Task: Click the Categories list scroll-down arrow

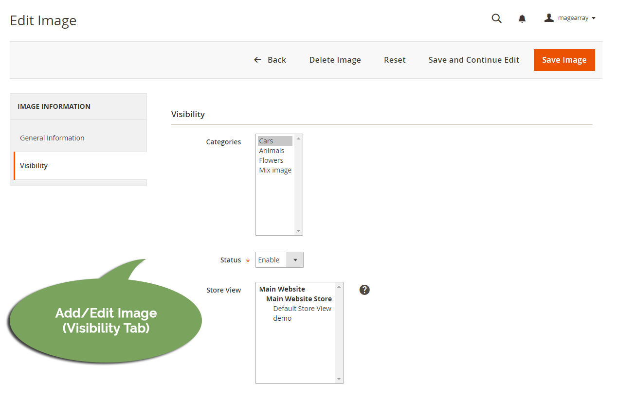Action: click(x=298, y=231)
